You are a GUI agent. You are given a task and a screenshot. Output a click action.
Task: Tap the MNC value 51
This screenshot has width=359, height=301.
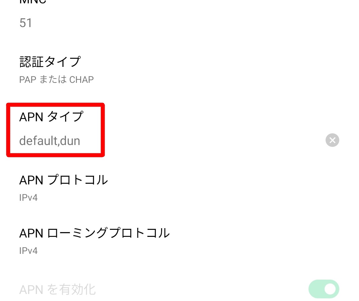pyautogui.click(x=26, y=23)
